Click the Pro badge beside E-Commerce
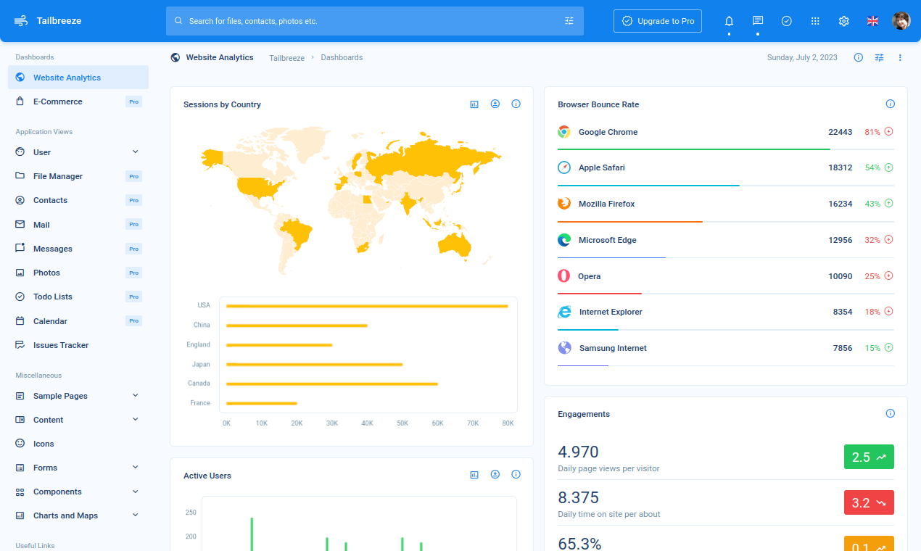921x551 pixels. click(133, 101)
